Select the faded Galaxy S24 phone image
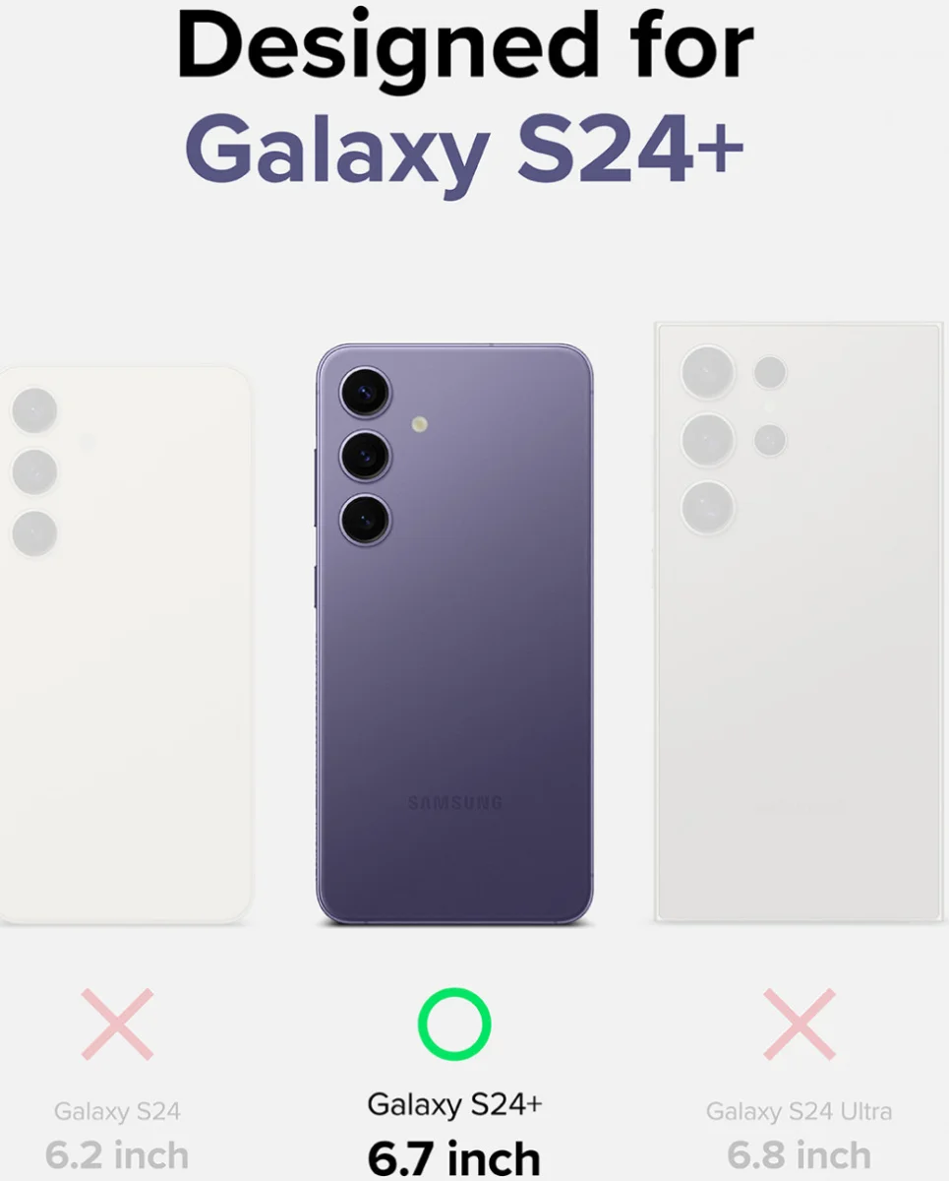The image size is (949, 1181). tap(124, 645)
